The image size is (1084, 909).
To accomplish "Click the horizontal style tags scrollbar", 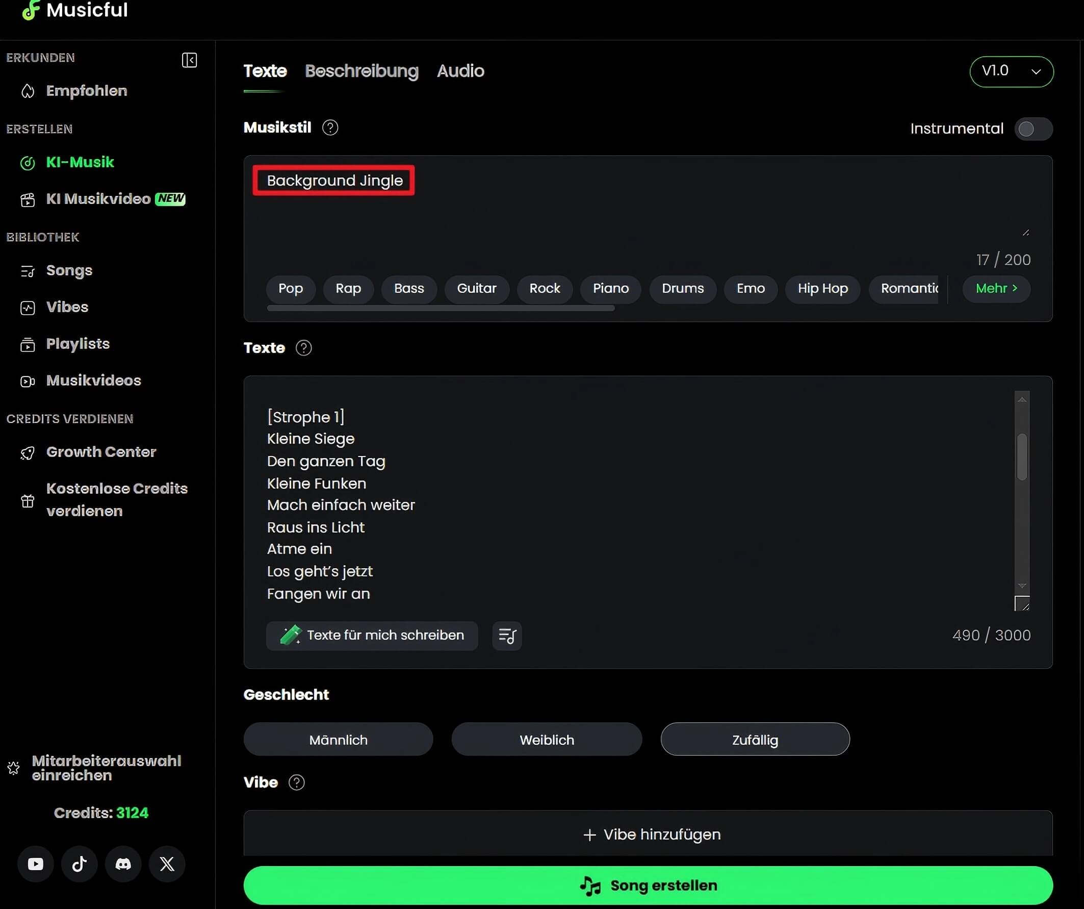I will [x=441, y=308].
